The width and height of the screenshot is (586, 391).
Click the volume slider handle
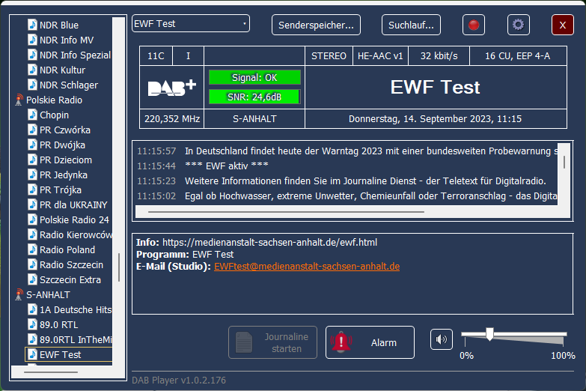489,334
